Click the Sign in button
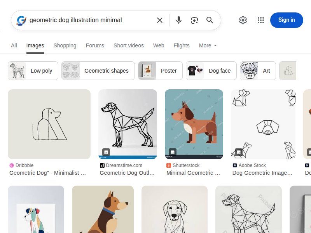Image resolution: width=311 pixels, height=233 pixels. pyautogui.click(x=287, y=20)
